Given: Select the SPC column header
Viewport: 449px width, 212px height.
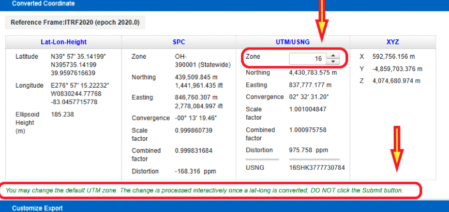Looking at the screenshot, I should click(178, 42).
